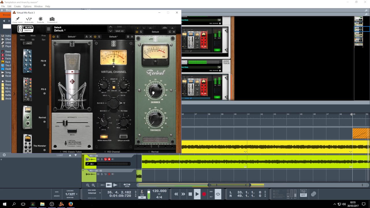Click the SAVE AS preset button
The width and height of the screenshot is (370, 208).
pyautogui.click(x=119, y=31)
